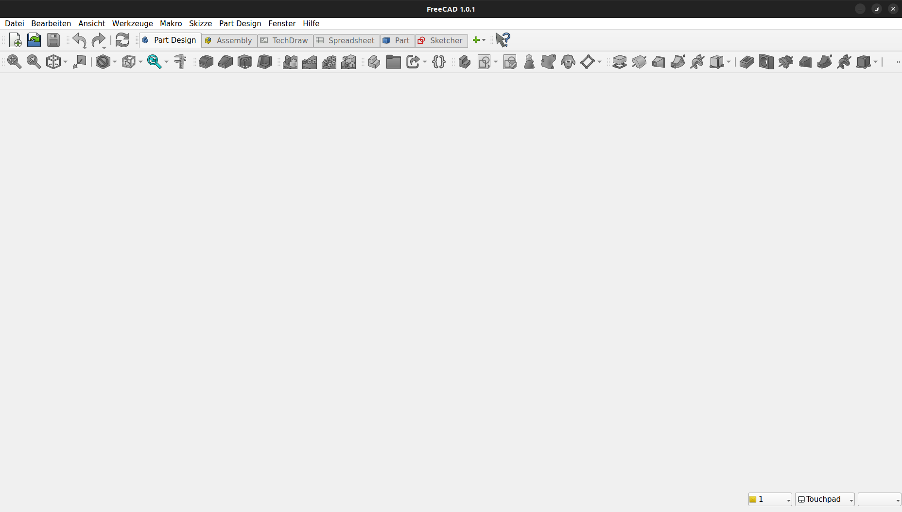
Task: Expand the hidden toolbar overflow chevron
Action: pyautogui.click(x=898, y=62)
